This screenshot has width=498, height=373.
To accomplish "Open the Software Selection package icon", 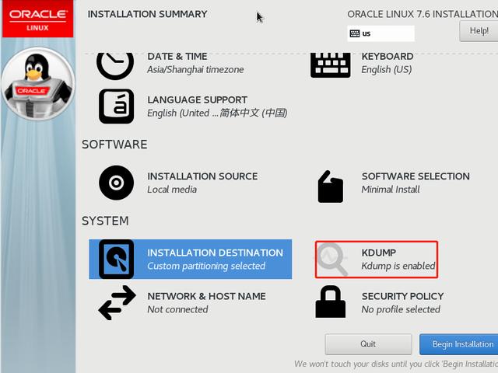I will [330, 186].
